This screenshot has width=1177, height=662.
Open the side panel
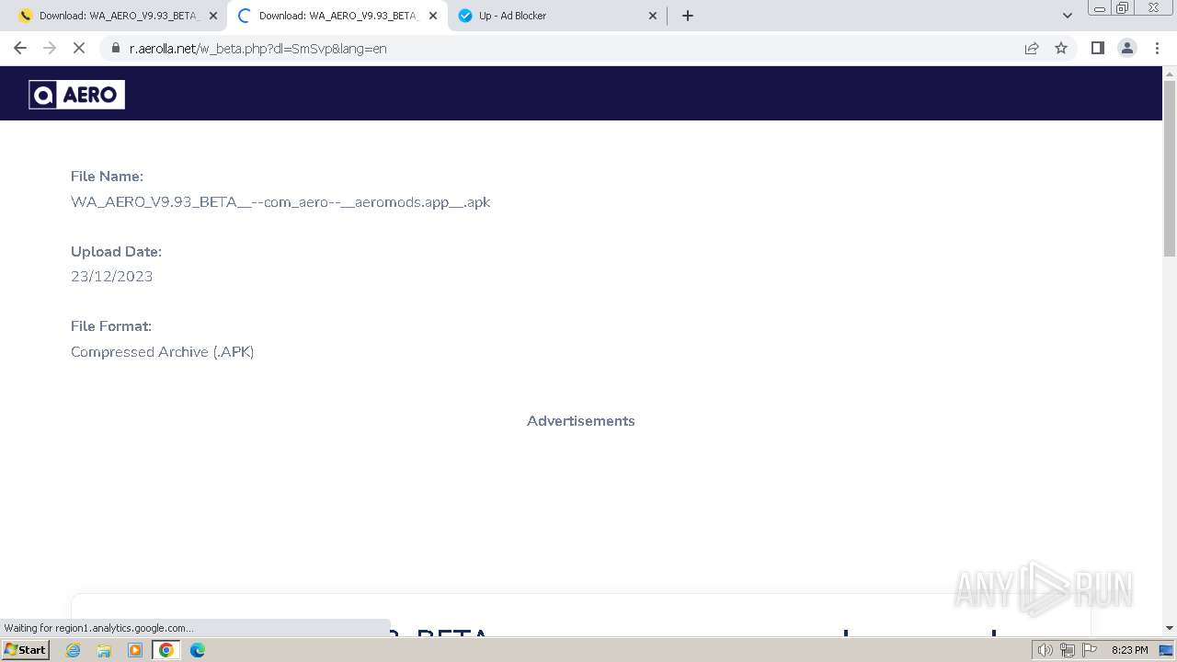click(x=1097, y=48)
